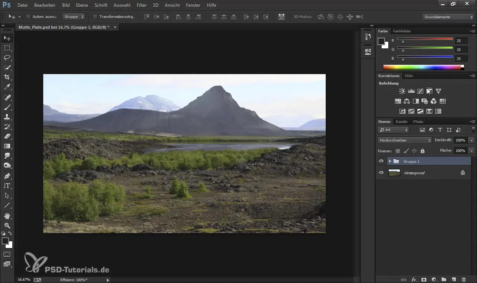Select the History Brush tool
Viewport: 477px width, 283px height.
[7, 127]
